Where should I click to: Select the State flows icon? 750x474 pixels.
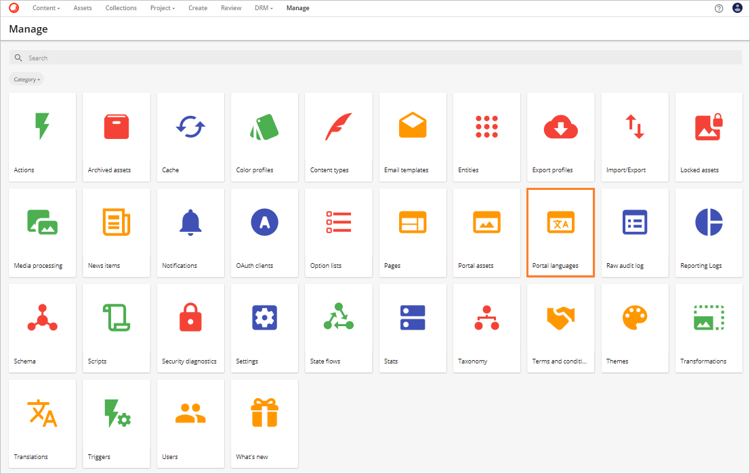(338, 317)
